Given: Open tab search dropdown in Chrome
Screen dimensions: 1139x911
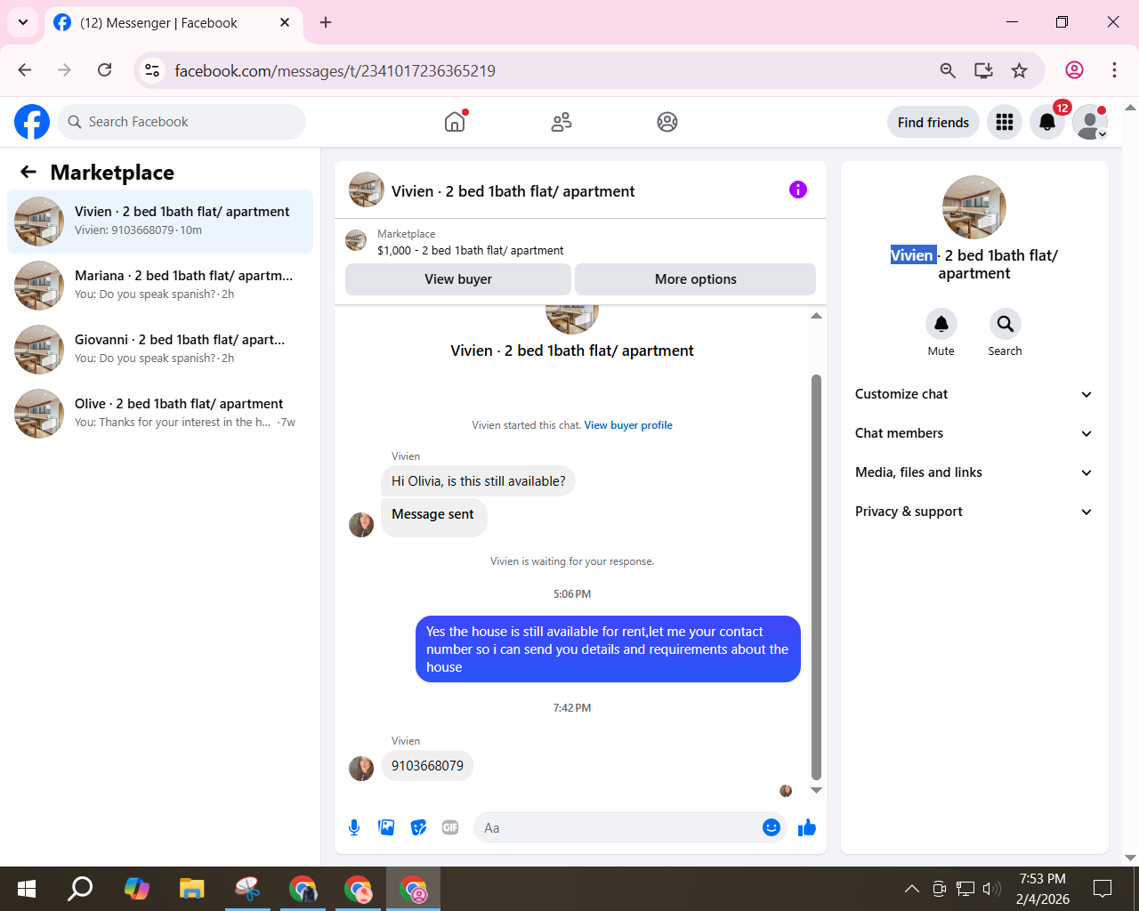Looking at the screenshot, I should [x=23, y=22].
